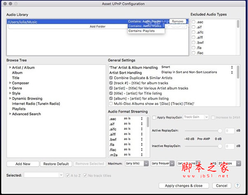The width and height of the screenshot is (248, 195).
Task: Click the Remove folder button
Action: (x=178, y=21)
